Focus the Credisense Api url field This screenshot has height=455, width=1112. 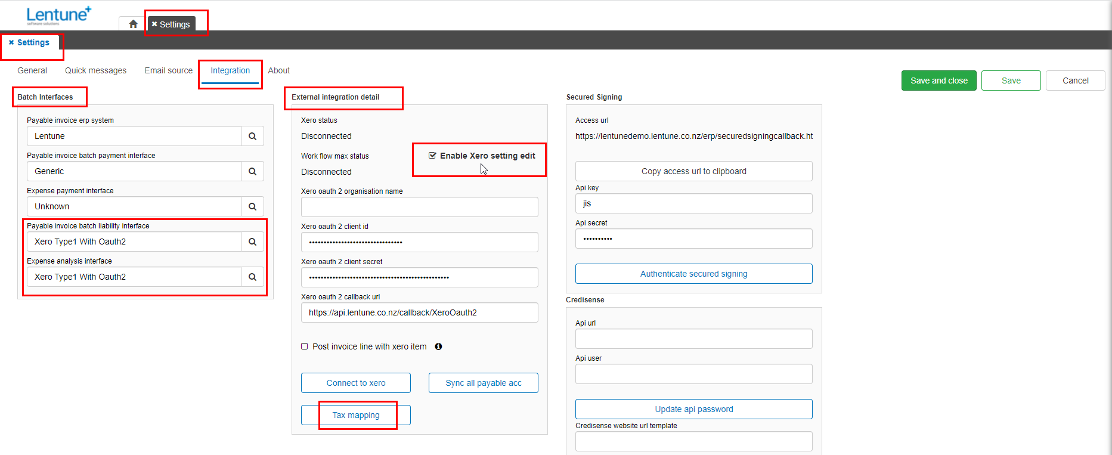coord(693,339)
